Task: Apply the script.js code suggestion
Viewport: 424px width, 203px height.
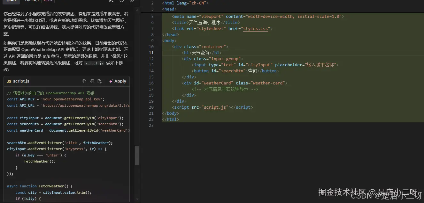Action: (118, 81)
